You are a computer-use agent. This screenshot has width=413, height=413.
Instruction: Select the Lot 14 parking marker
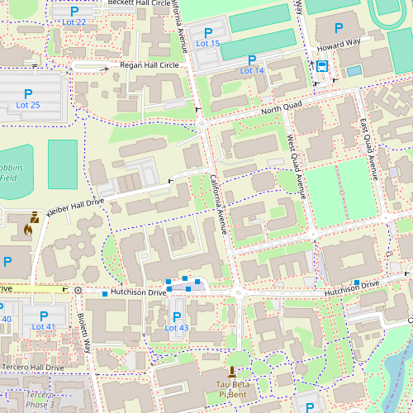pyautogui.click(x=252, y=60)
